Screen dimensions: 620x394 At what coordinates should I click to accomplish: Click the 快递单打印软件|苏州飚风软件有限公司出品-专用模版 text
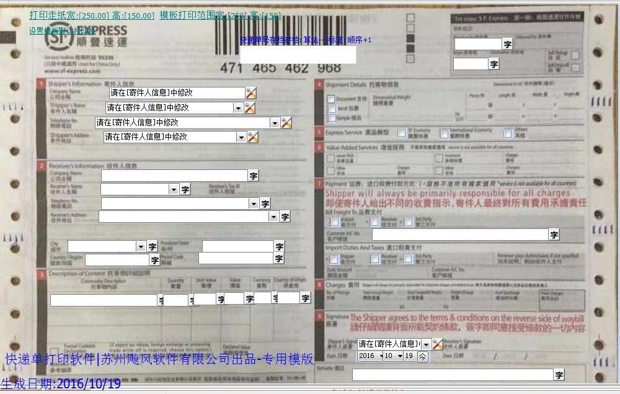coord(159,359)
